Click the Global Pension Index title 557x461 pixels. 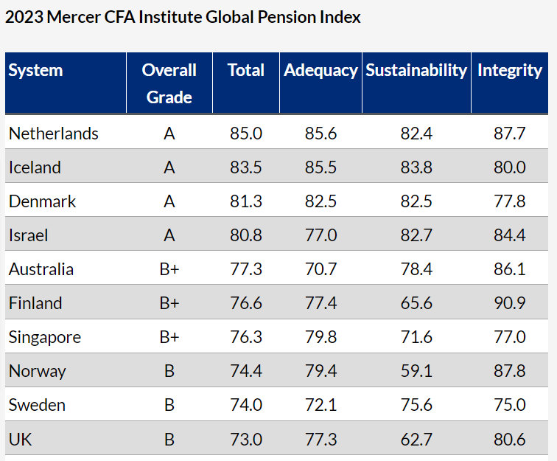coord(183,17)
